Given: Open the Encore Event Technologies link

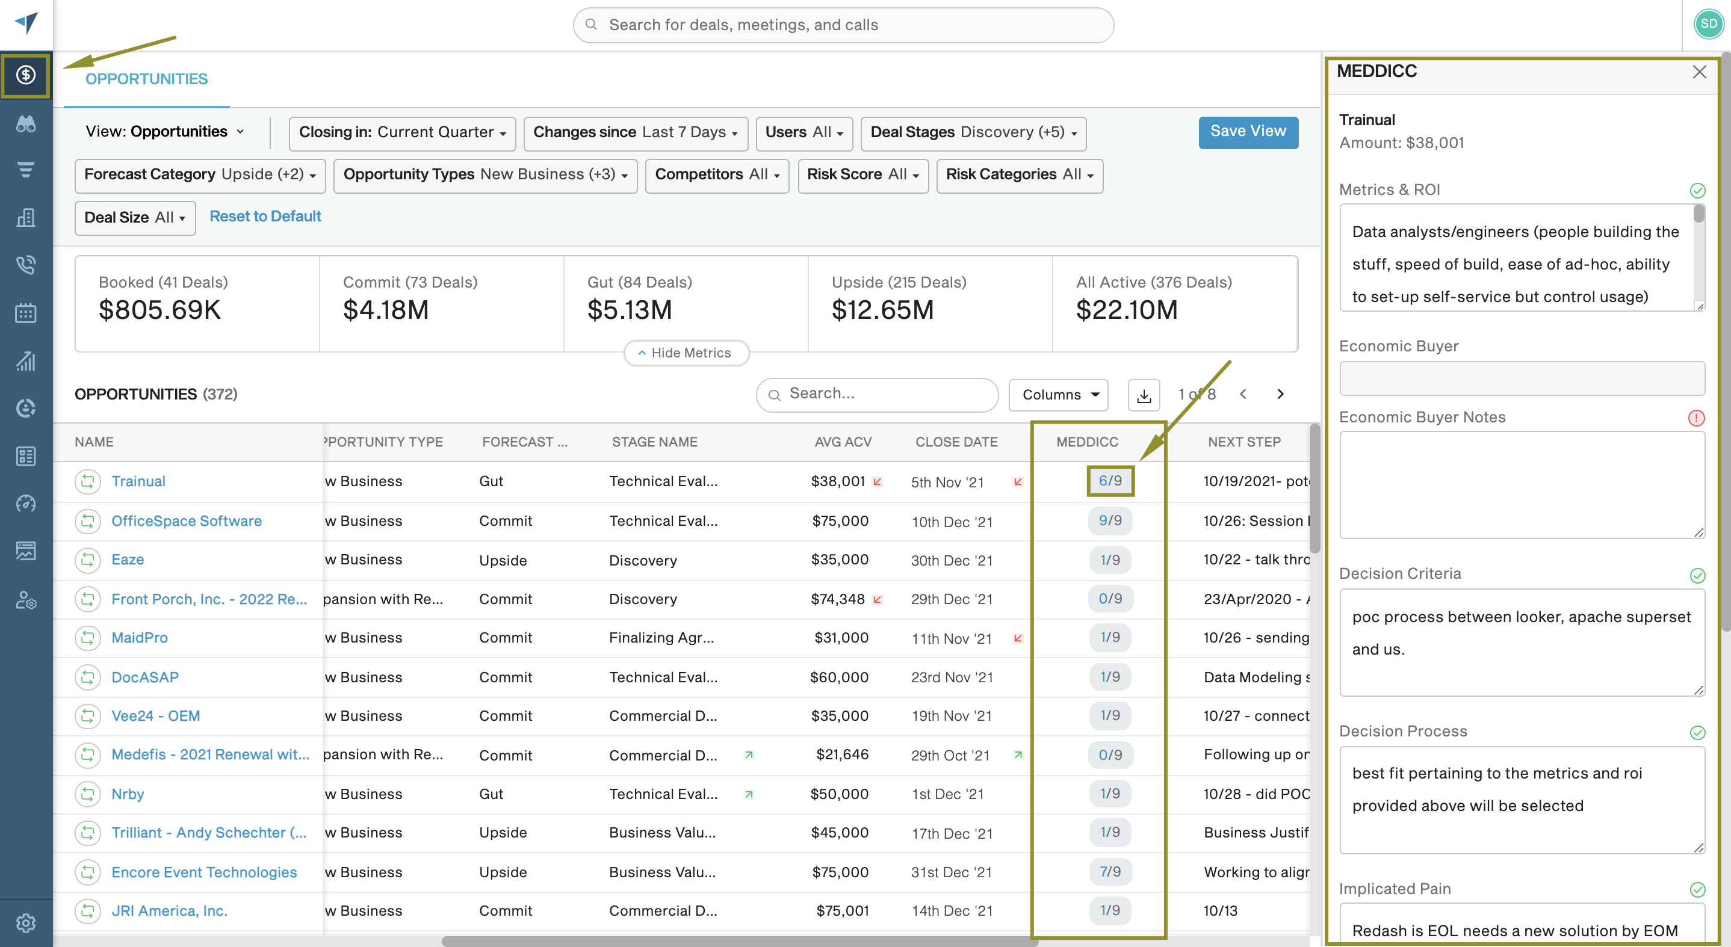Looking at the screenshot, I should 203,872.
